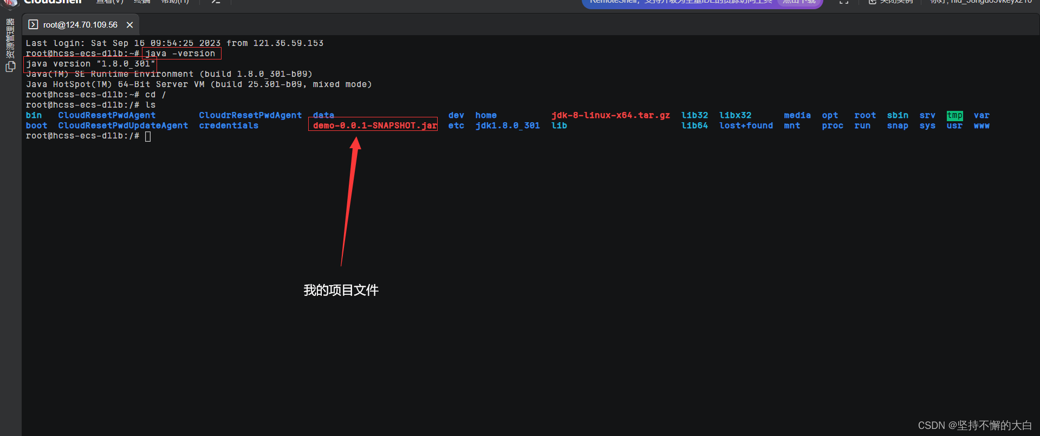Click the lib32 directory name

pos(694,115)
